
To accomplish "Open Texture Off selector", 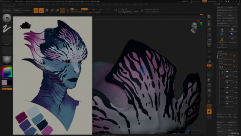I will pyautogui.click(x=7, y=50).
